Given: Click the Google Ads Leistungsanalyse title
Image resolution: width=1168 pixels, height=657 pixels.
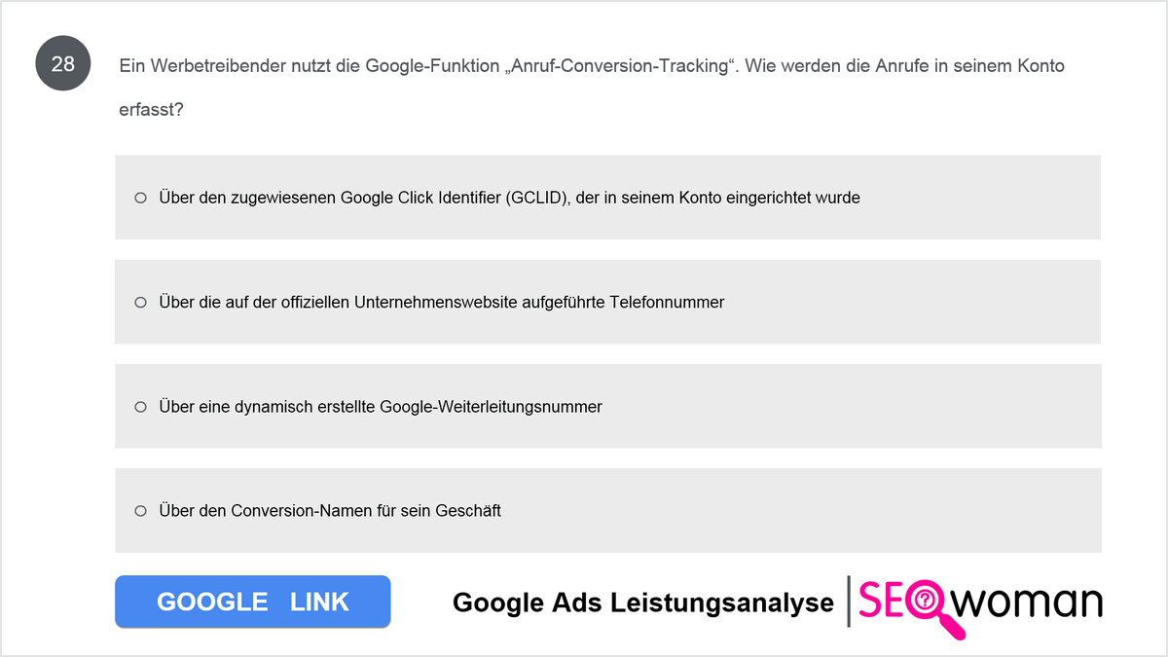Looking at the screenshot, I should coord(643,602).
